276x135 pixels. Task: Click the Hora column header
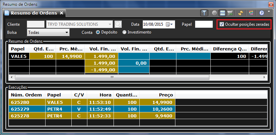click(100, 95)
